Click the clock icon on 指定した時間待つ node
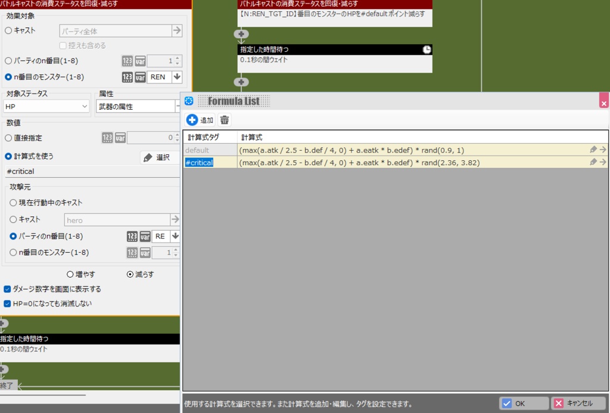Screen dimensions: 610x413 [427, 49]
